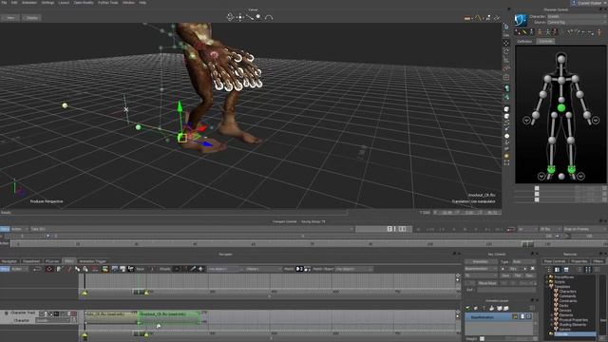The width and height of the screenshot is (608, 342).
Task: Click the green add layer icon in Animation Layers
Action: click(468, 308)
